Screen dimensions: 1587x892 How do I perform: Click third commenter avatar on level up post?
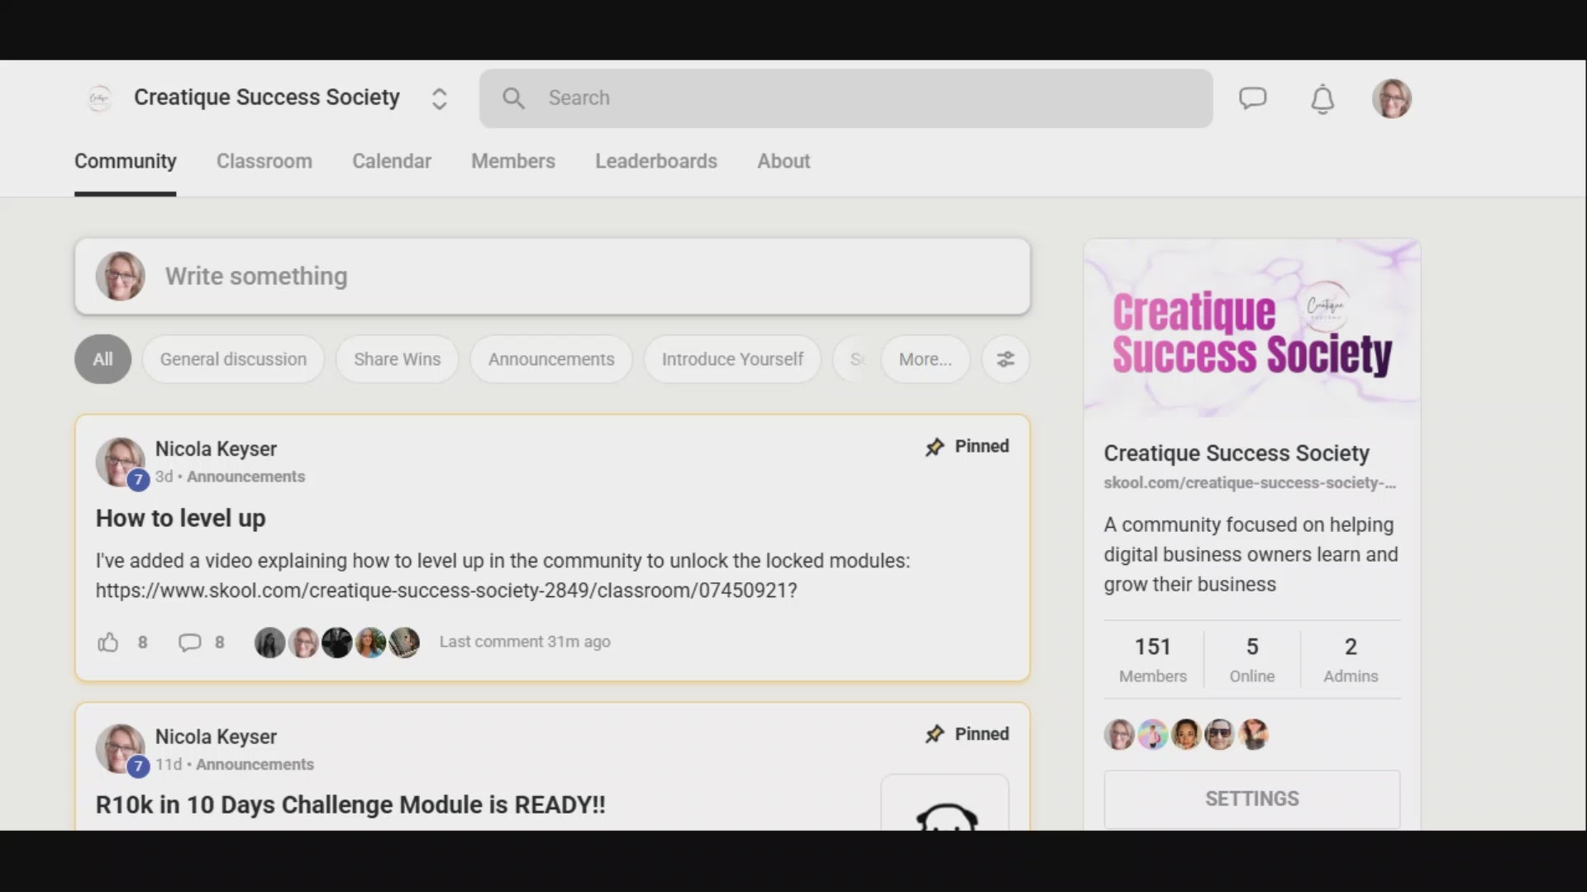[337, 643]
